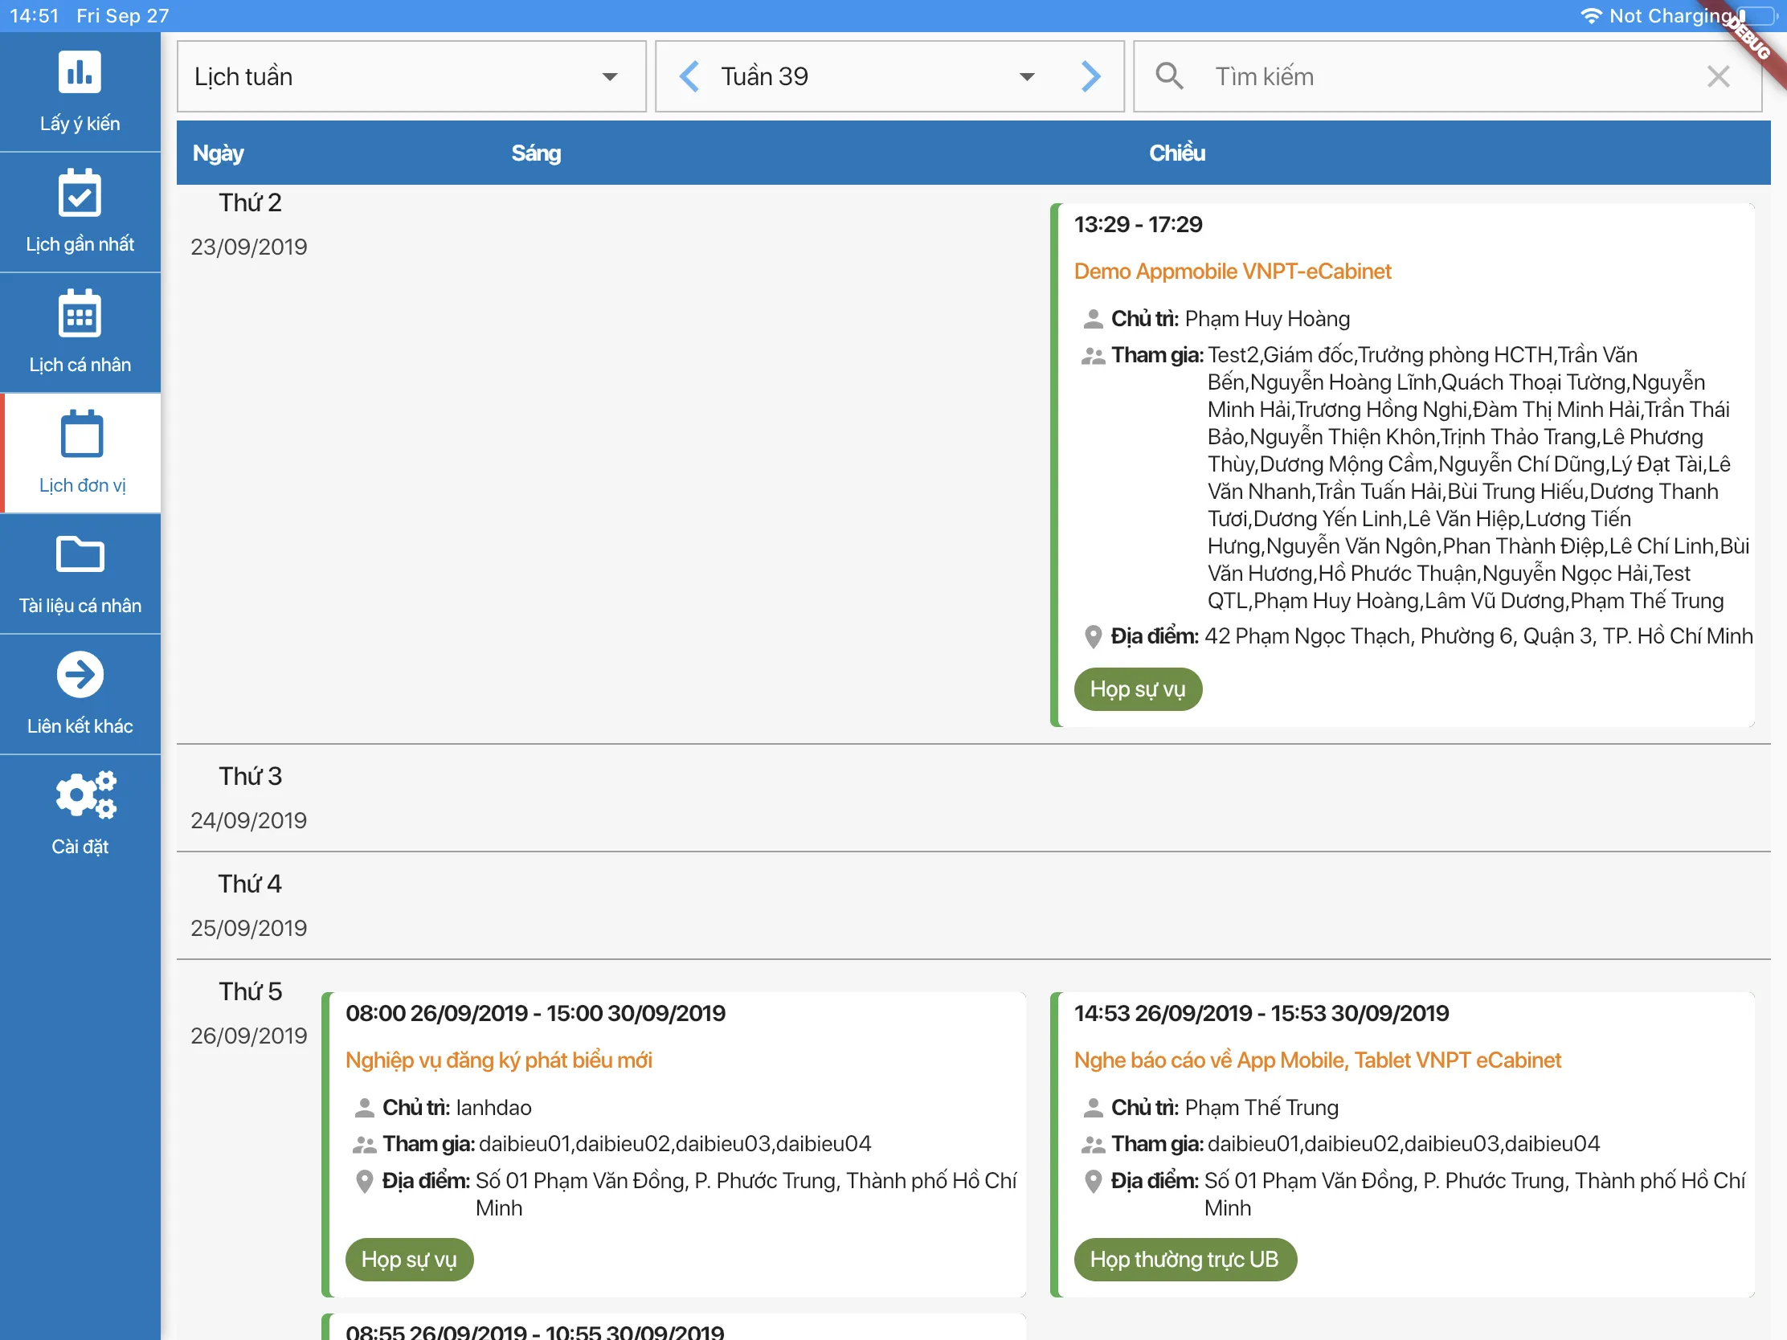This screenshot has width=1787, height=1340.
Task: Select the Thứ 4 day label
Action: coord(250,884)
